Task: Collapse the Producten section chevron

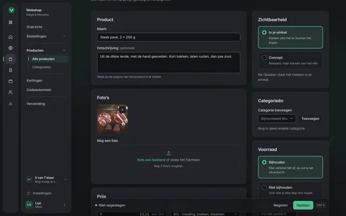Action: (x=64, y=50)
